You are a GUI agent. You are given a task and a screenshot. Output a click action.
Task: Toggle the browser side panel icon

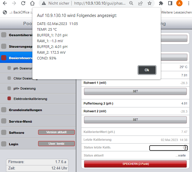click(x=170, y=3)
